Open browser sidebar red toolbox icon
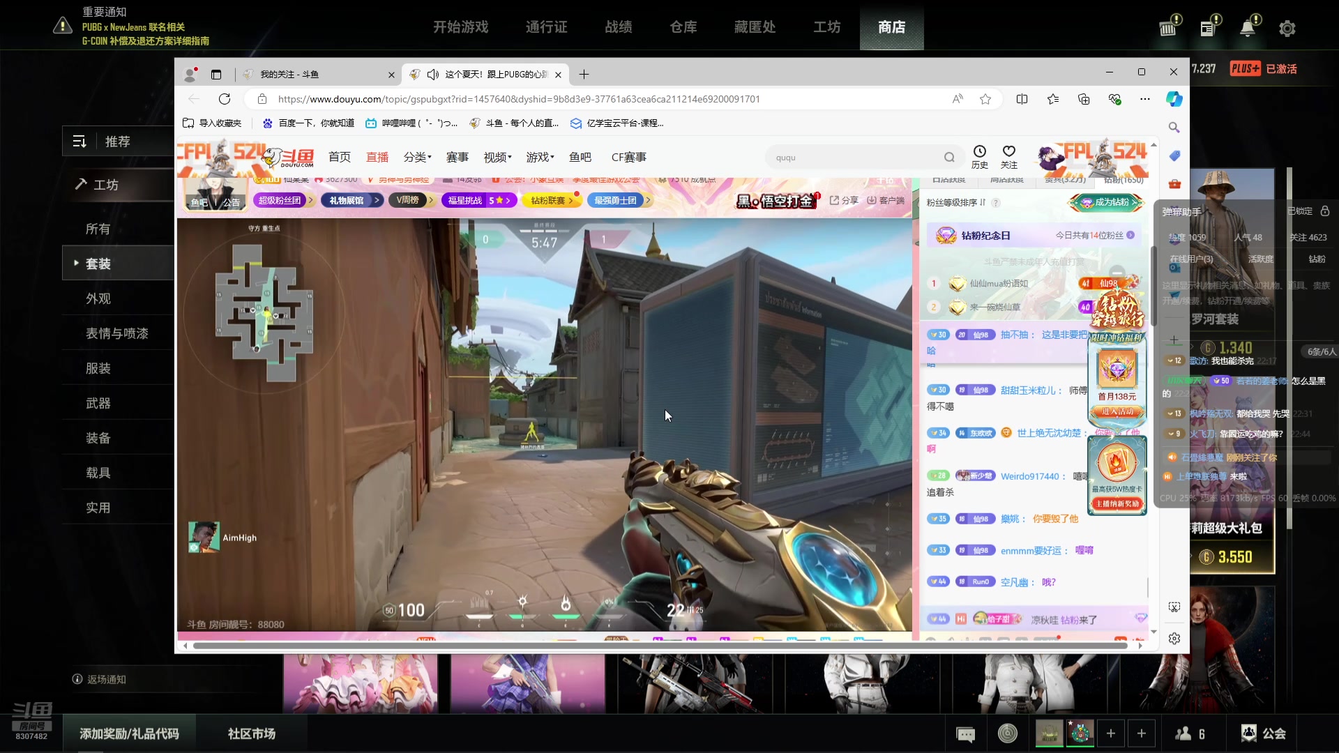The width and height of the screenshot is (1339, 753). [x=1174, y=183]
